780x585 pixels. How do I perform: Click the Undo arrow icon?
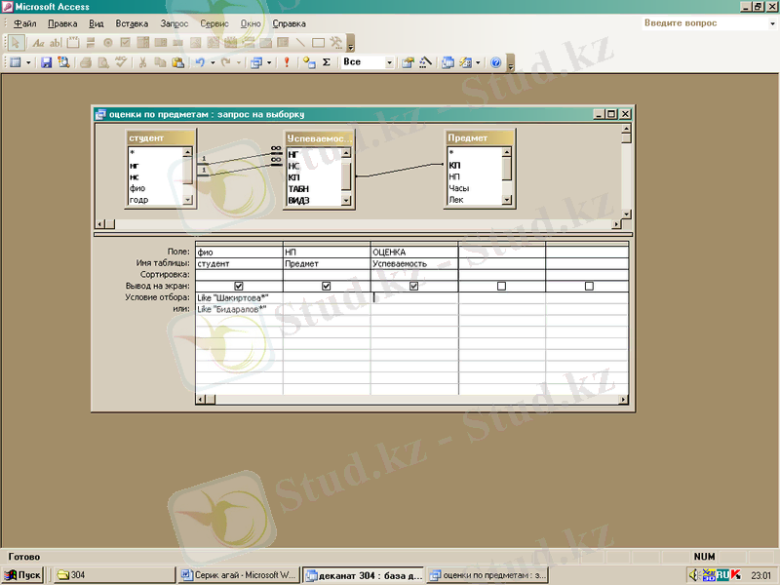(x=199, y=62)
